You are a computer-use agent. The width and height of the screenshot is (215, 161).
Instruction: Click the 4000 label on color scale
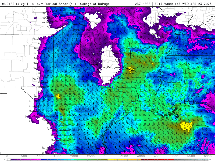click(141, 156)
